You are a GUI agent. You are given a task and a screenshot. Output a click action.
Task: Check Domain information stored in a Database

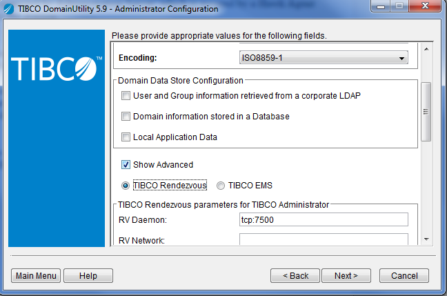pos(126,117)
